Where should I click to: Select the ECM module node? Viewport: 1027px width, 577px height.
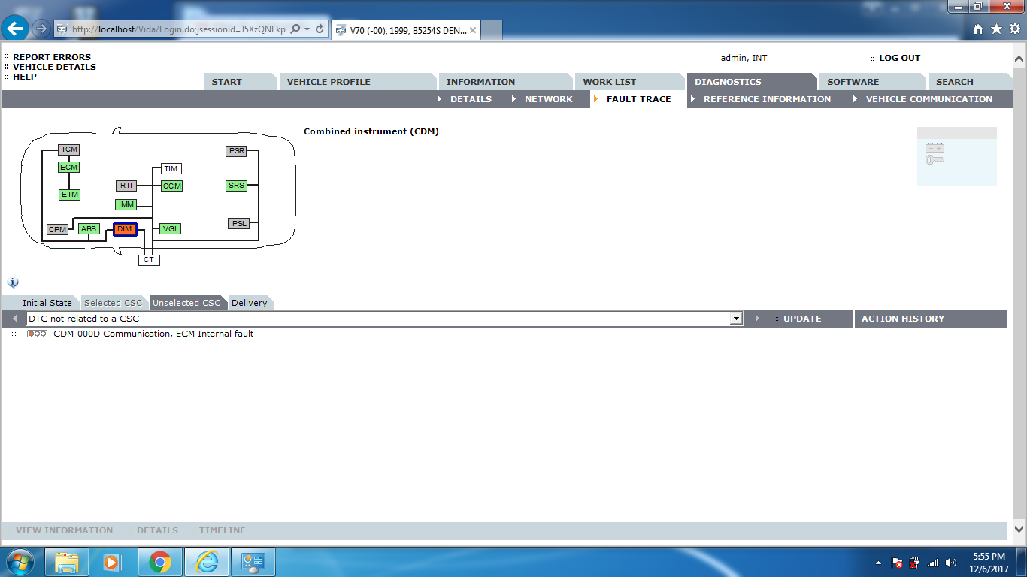point(68,168)
